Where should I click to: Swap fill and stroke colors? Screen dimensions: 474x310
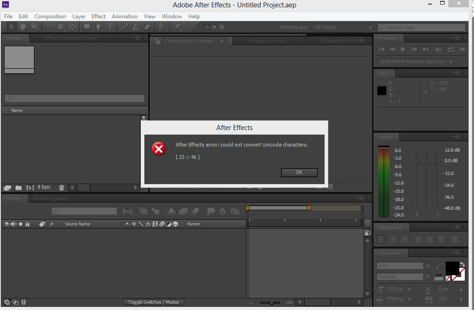click(462, 264)
